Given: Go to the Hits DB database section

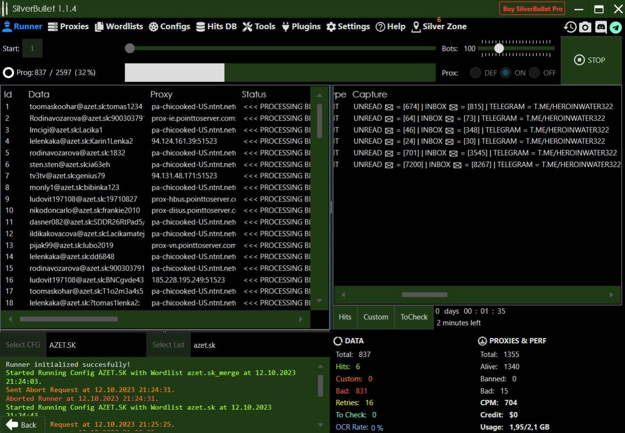Looking at the screenshot, I should [x=216, y=27].
